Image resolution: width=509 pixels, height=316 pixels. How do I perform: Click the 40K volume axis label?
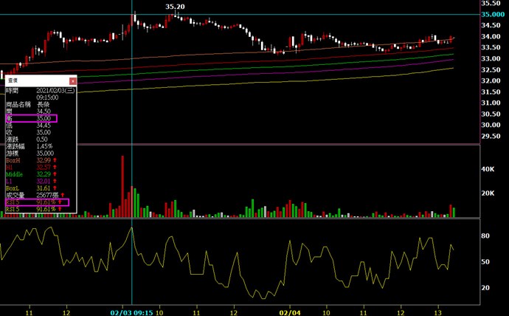click(x=488, y=169)
